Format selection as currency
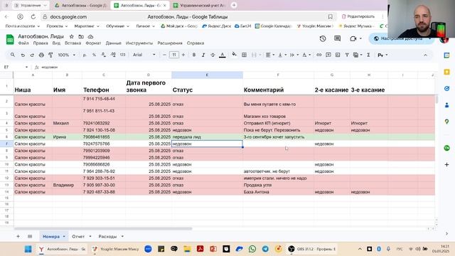 click(x=85, y=55)
